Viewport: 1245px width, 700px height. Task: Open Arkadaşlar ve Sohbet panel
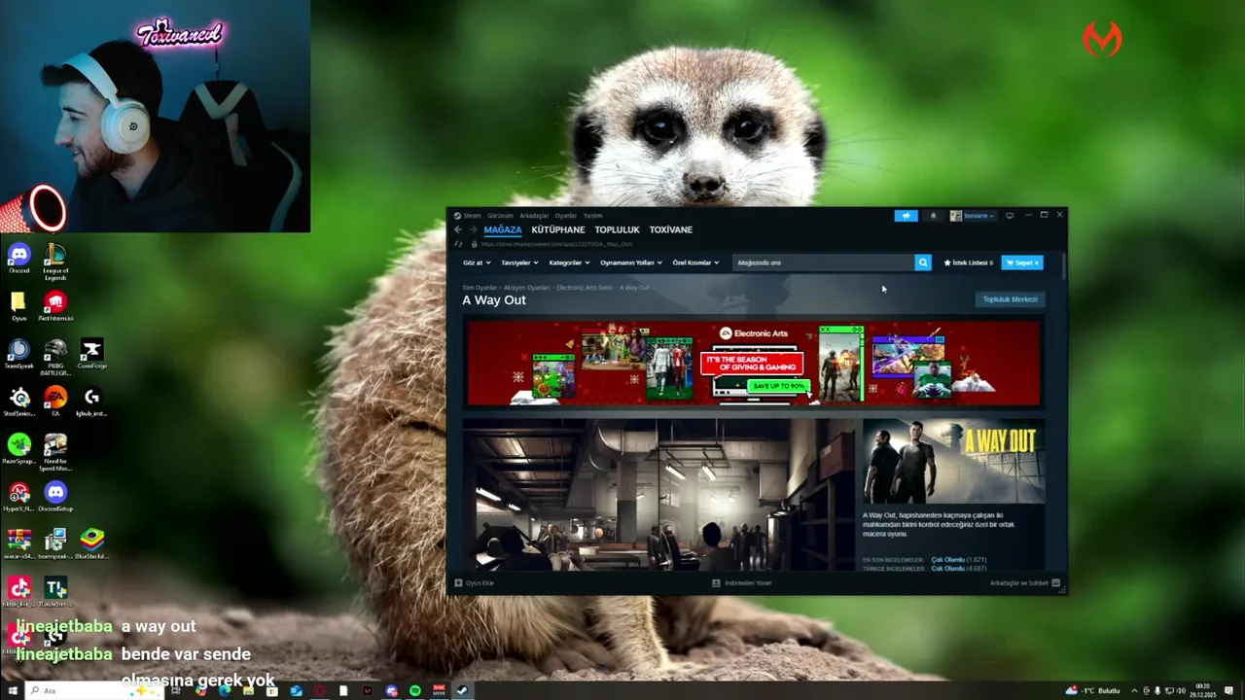pyautogui.click(x=1024, y=582)
